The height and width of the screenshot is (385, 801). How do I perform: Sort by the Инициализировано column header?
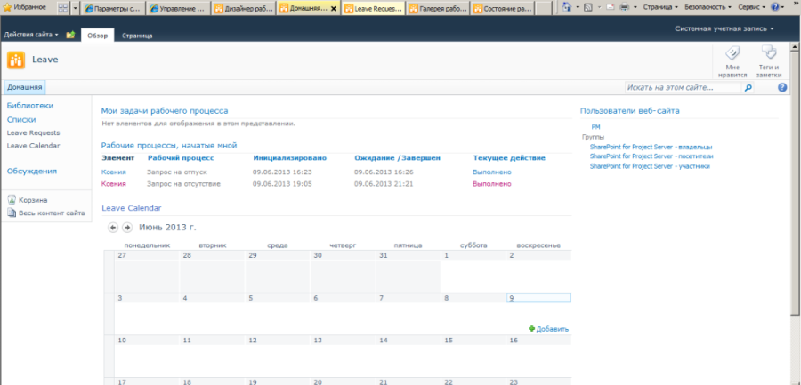click(289, 158)
